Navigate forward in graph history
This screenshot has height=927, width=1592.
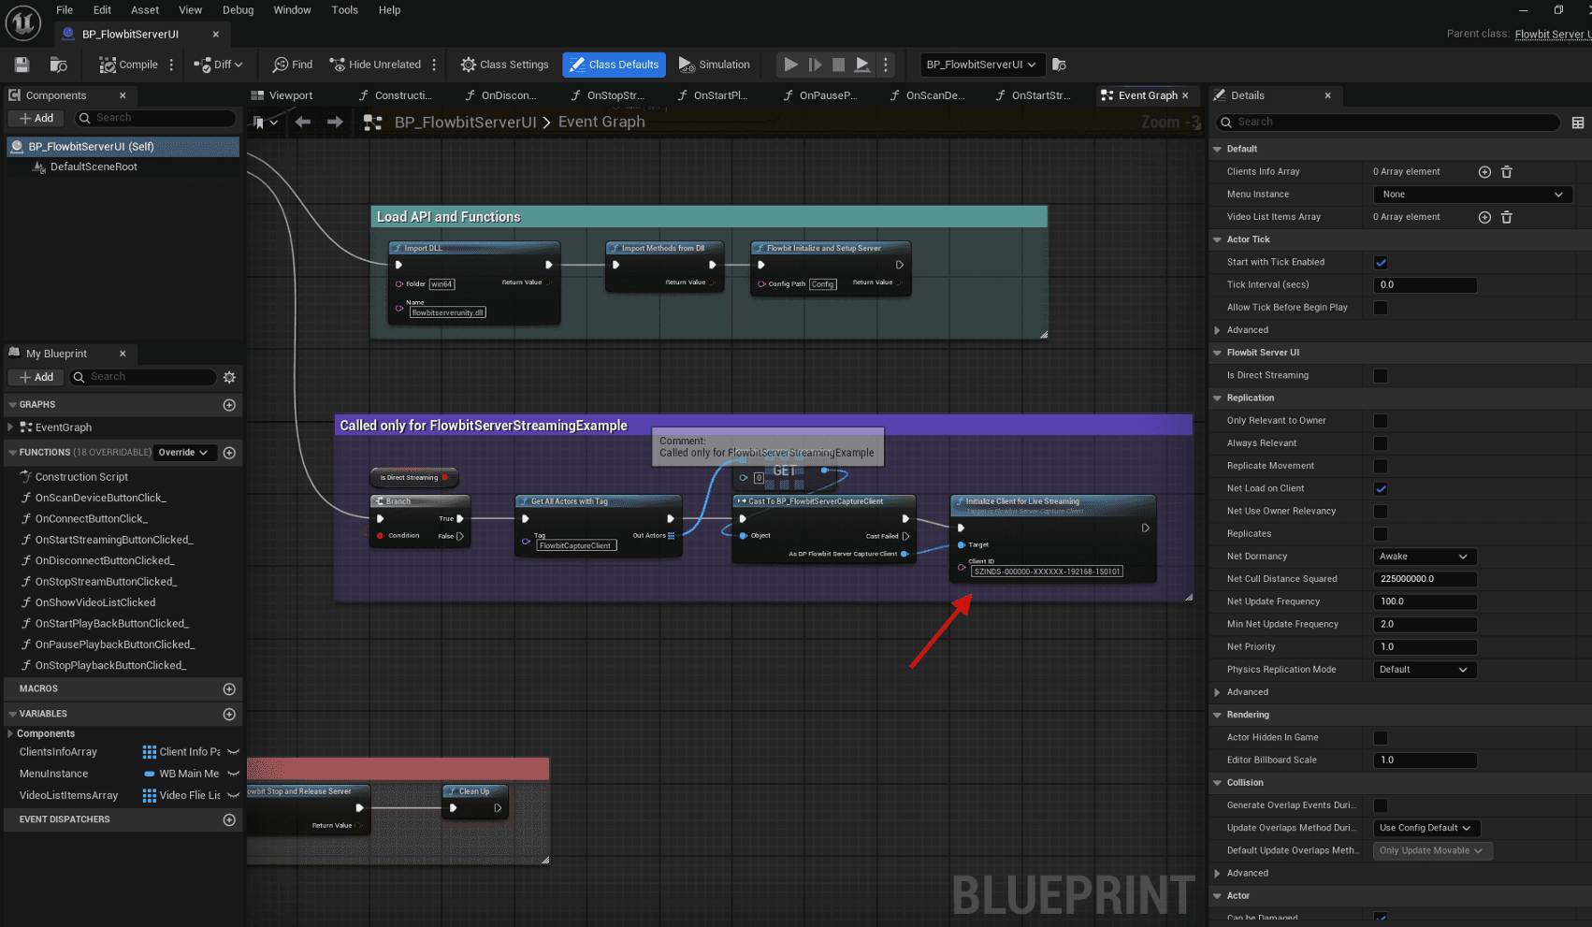click(335, 122)
